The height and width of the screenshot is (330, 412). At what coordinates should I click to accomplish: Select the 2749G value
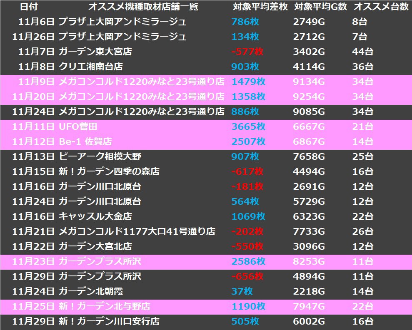309,22
